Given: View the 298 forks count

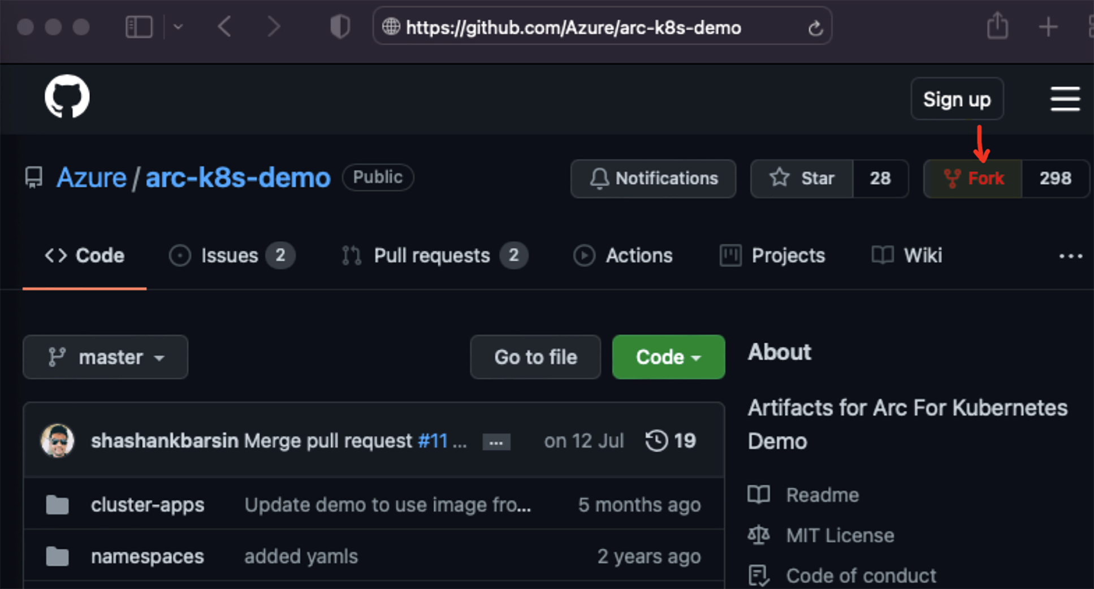Looking at the screenshot, I should (1055, 179).
